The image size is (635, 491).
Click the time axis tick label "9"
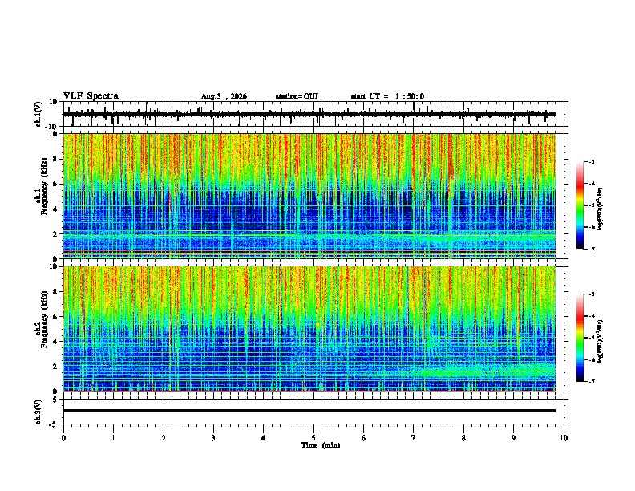(x=513, y=438)
